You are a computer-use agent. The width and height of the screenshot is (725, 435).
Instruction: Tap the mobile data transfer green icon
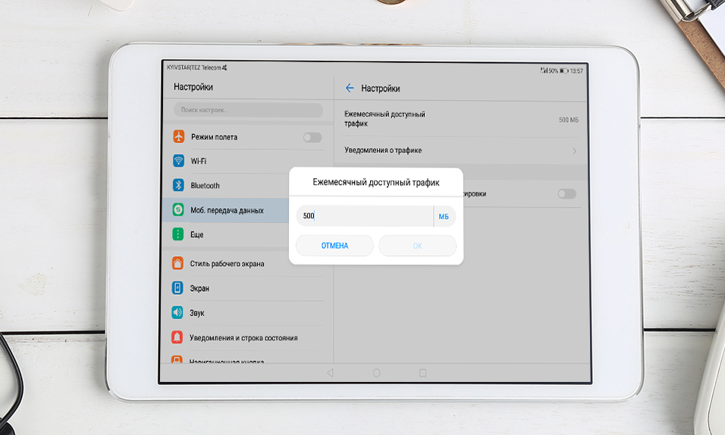click(178, 209)
